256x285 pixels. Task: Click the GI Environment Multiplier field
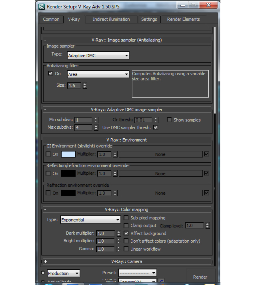104,154
